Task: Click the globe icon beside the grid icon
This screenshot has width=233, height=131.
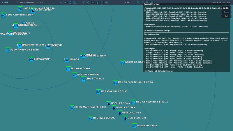Action: coord(152,2)
